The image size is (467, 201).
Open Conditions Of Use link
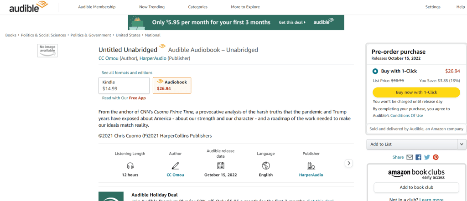point(406,115)
